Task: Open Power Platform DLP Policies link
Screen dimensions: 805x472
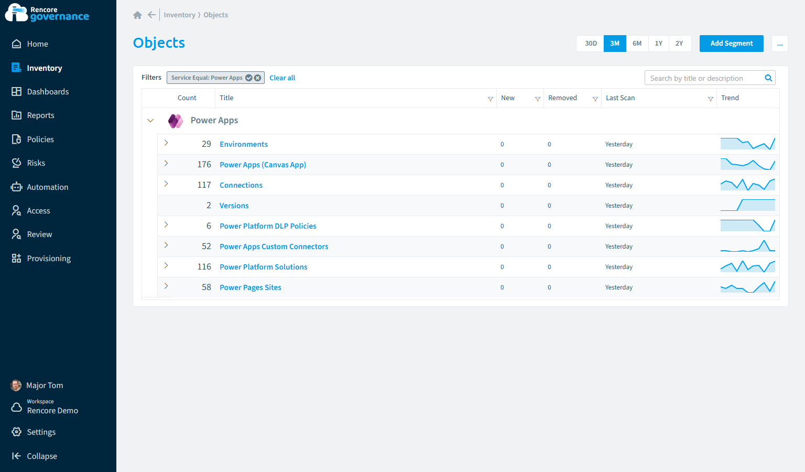Action: point(268,226)
